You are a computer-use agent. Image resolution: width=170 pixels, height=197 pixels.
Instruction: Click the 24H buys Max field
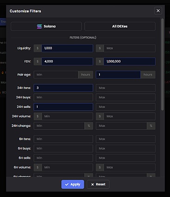[126, 97]
